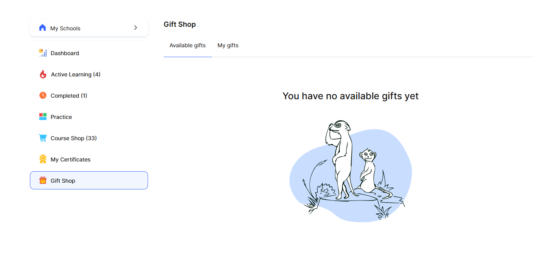Click the Gift Shop sidebar text label

[63, 181]
